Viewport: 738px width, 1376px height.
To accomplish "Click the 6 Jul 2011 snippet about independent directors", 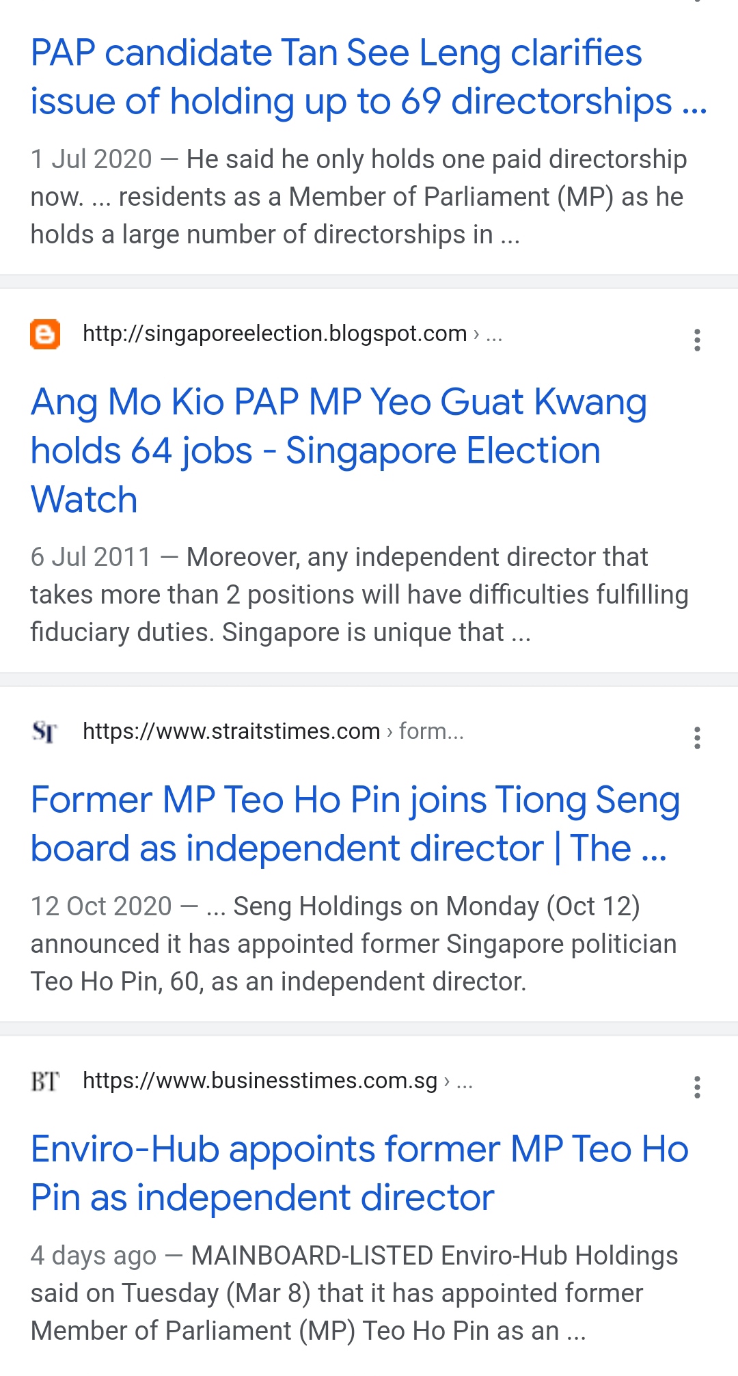I will [x=359, y=595].
